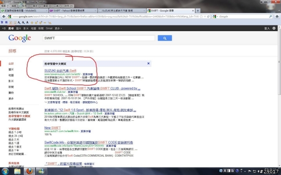This screenshot has width=281, height=175.
Task: Go back with the browser back arrow
Action: tap(4, 17)
